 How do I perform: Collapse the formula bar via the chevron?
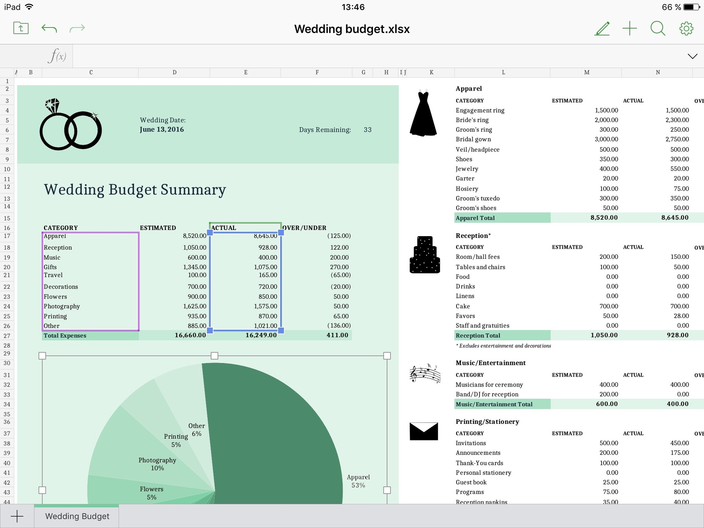click(x=692, y=56)
